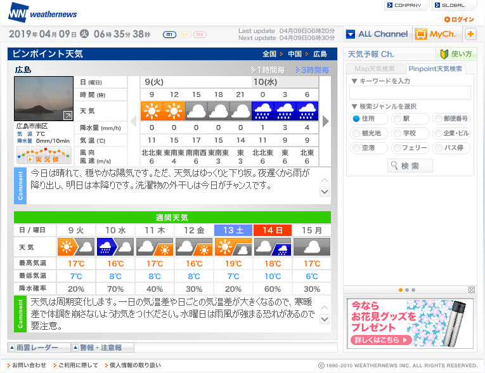The width and height of the screenshot is (485, 373).
Task: Click the 検索 search button
Action: click(x=410, y=166)
